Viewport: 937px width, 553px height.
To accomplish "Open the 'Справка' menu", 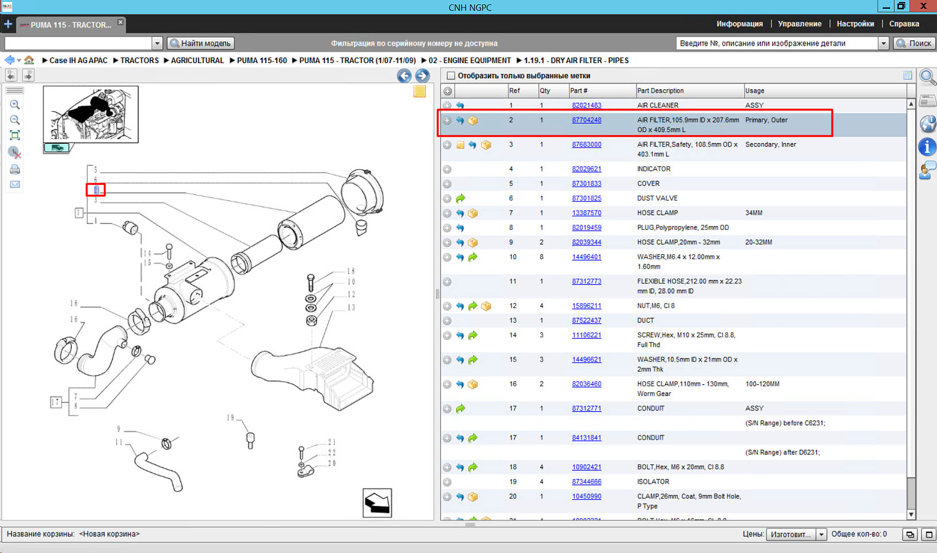I will (x=904, y=24).
